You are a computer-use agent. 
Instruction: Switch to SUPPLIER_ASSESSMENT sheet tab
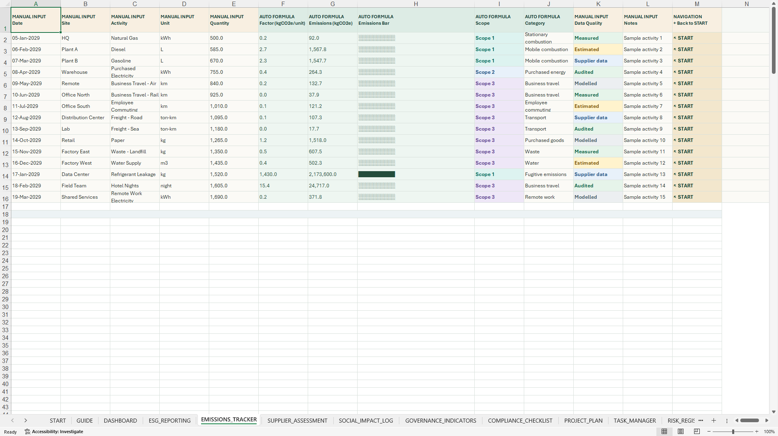click(297, 421)
